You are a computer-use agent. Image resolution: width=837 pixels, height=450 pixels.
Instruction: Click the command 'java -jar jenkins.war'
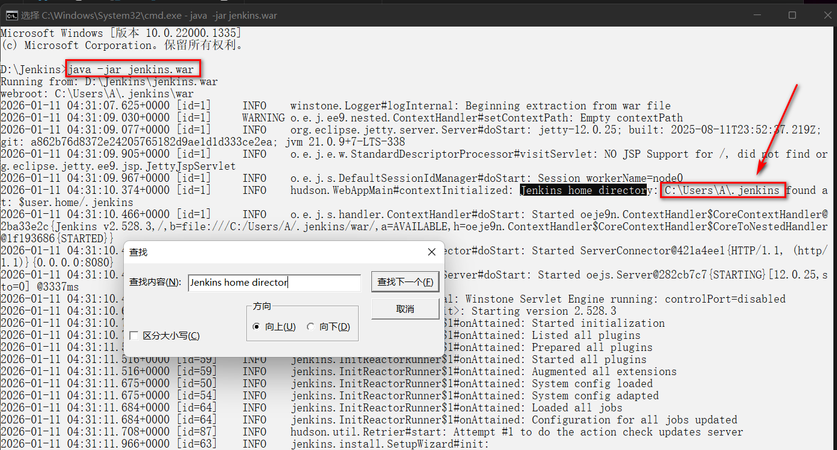tap(131, 69)
